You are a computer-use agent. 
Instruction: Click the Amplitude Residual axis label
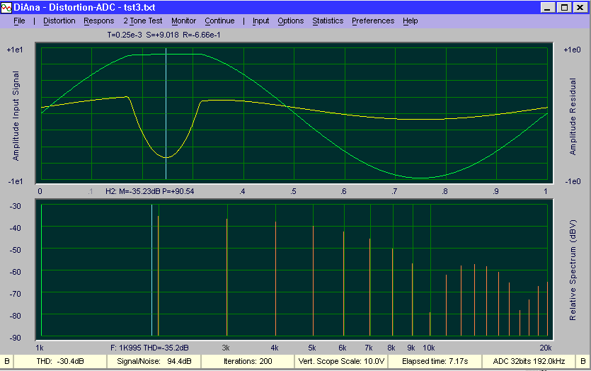tap(573, 117)
